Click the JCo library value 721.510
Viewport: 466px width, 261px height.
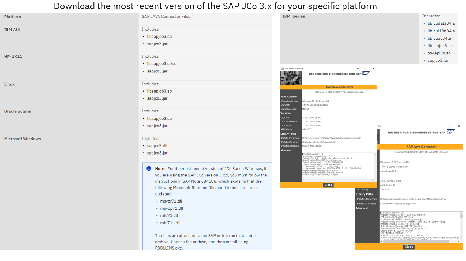(x=384, y=189)
